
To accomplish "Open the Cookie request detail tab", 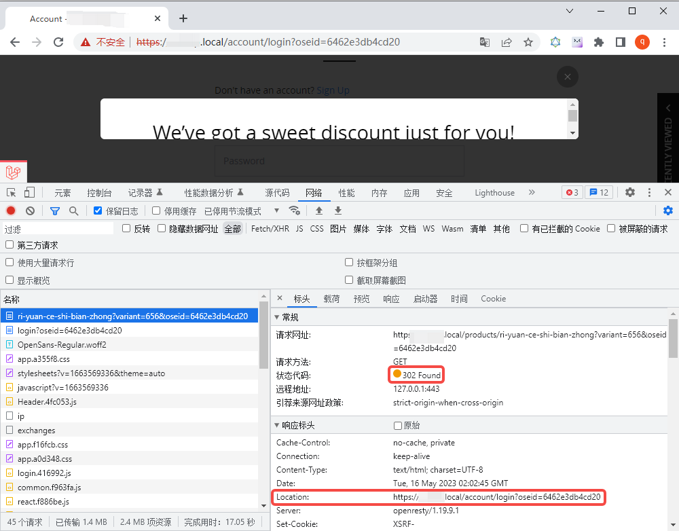I will [x=493, y=299].
